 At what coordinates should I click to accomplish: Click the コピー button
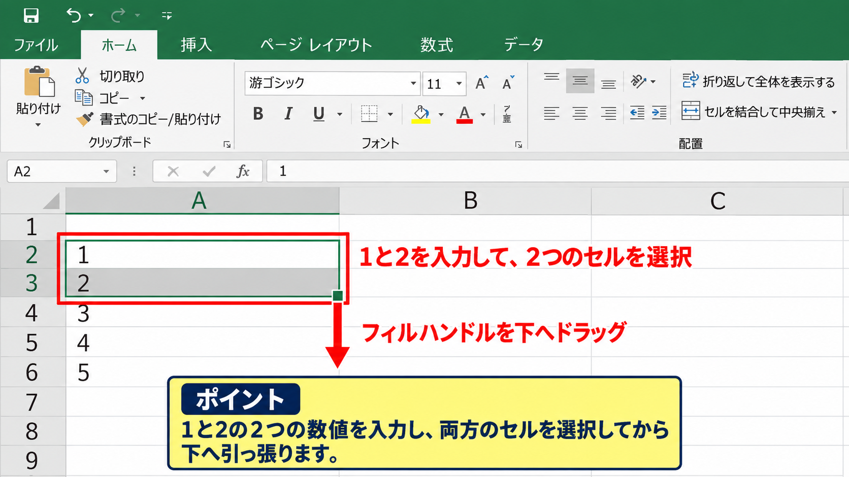[x=103, y=97]
